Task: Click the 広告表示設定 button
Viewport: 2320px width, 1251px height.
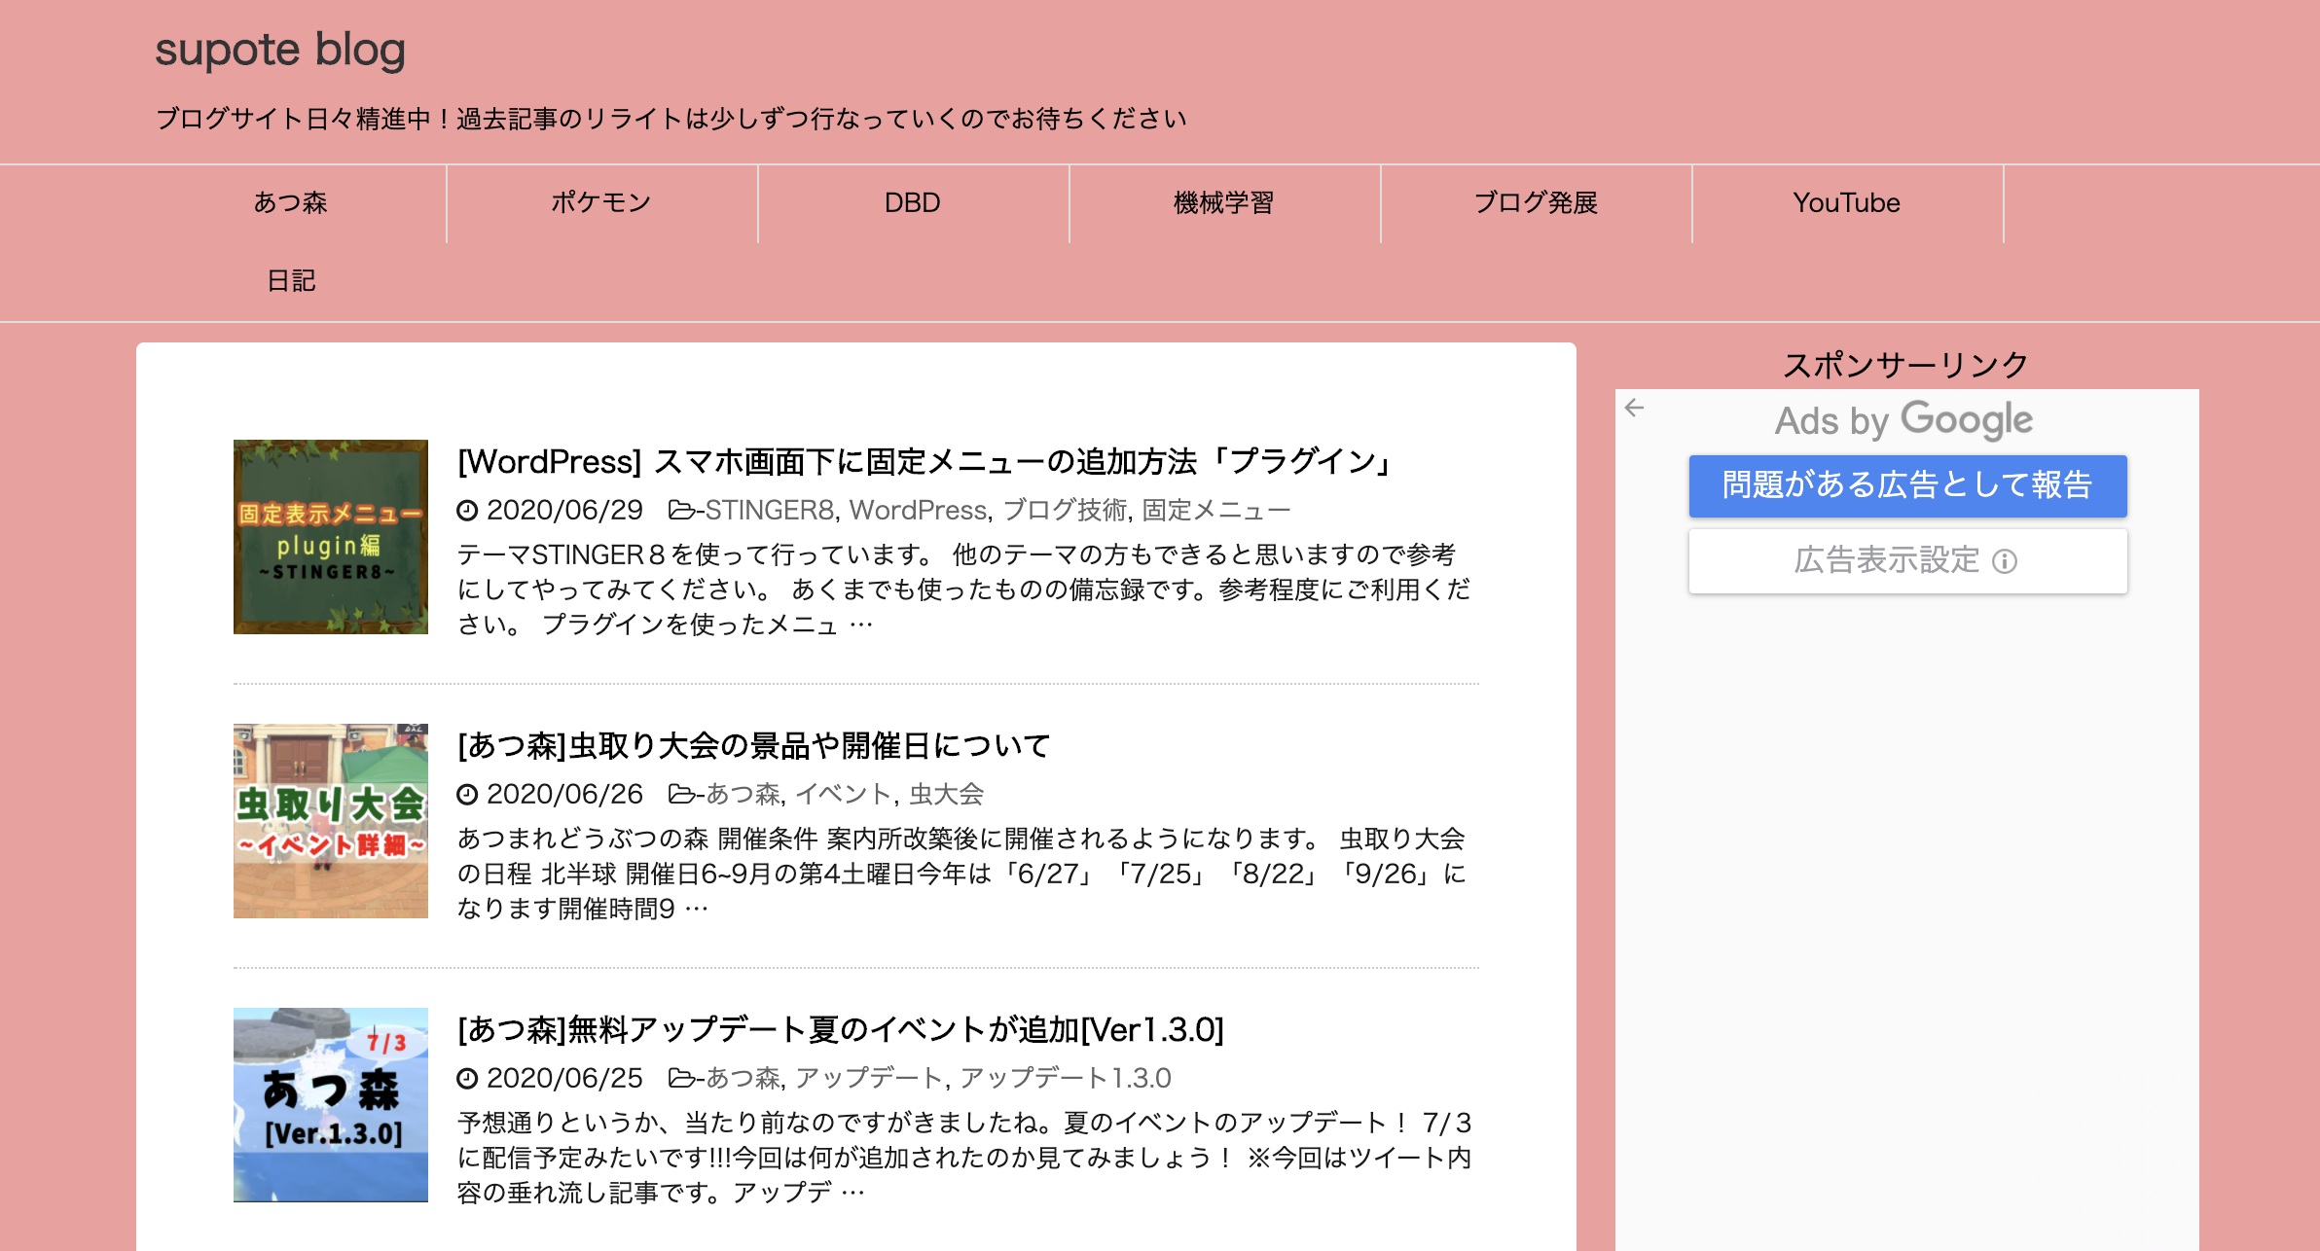Action: (1886, 561)
